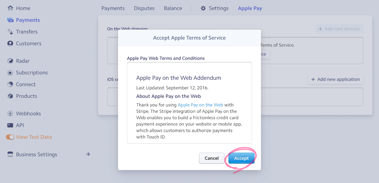
Task: Open Radar using its sidebar icon
Action: [10, 61]
